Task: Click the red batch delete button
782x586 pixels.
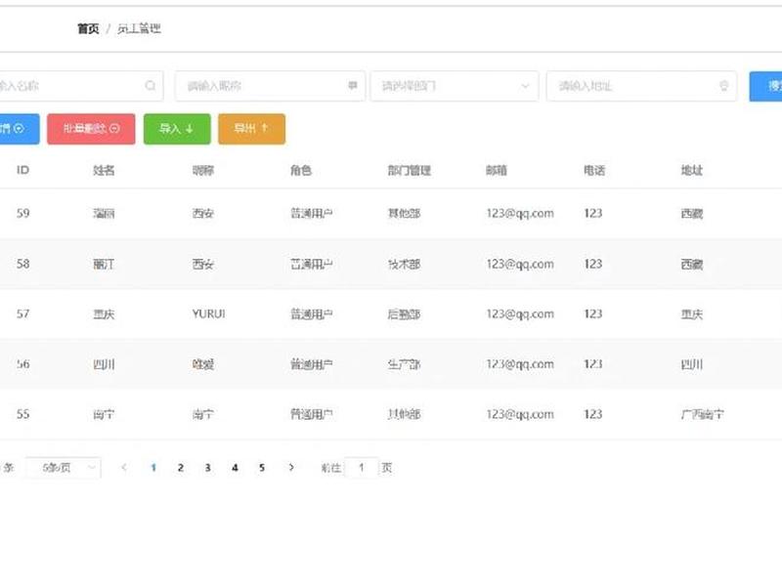Action: 91,129
